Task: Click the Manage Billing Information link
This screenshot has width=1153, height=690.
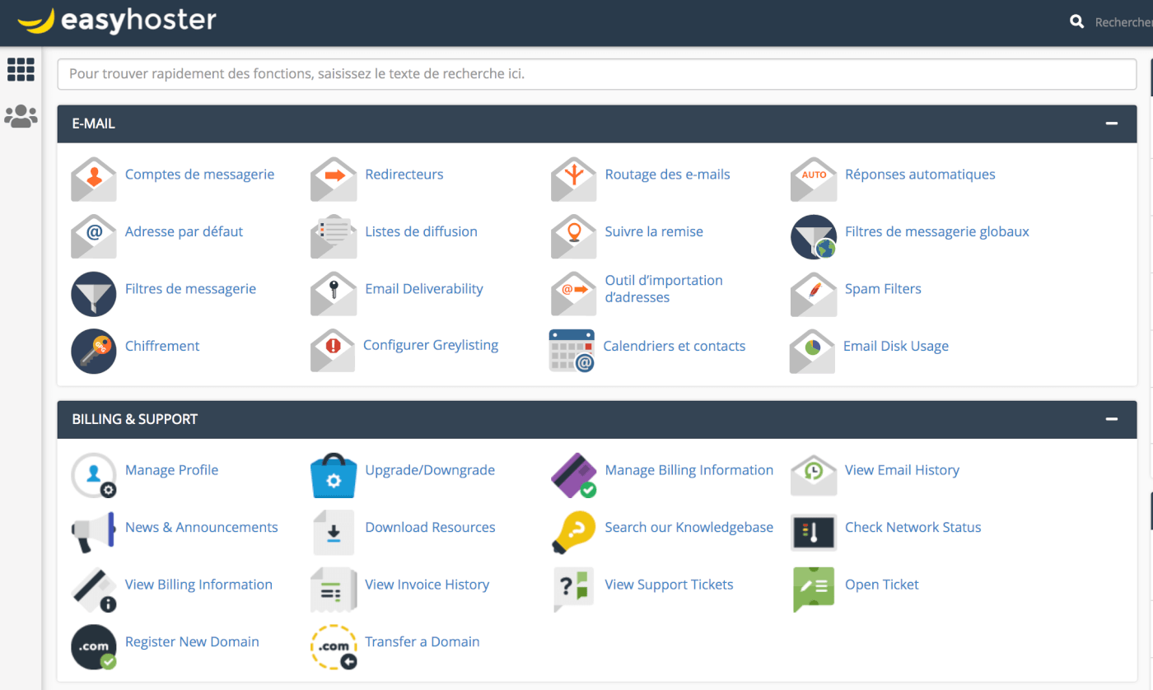Action: (689, 470)
